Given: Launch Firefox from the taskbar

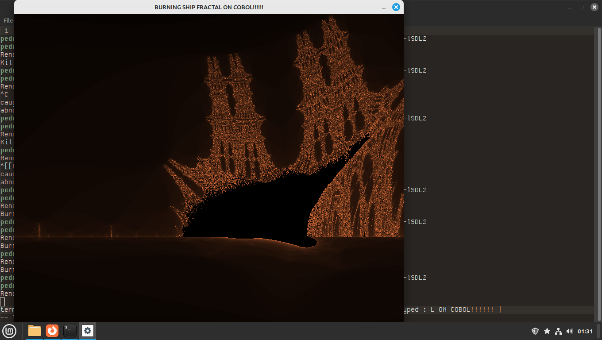Looking at the screenshot, I should click(x=52, y=331).
